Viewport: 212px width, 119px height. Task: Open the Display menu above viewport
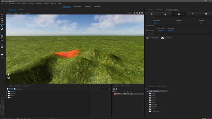point(16,13)
